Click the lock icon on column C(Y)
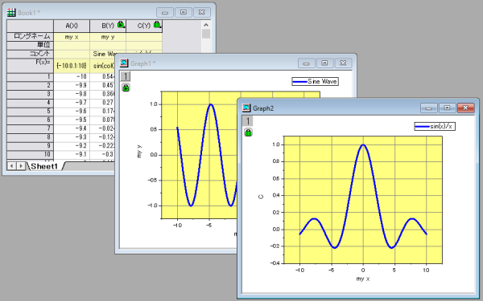Image resolution: width=483 pixels, height=301 pixels. [157, 24]
